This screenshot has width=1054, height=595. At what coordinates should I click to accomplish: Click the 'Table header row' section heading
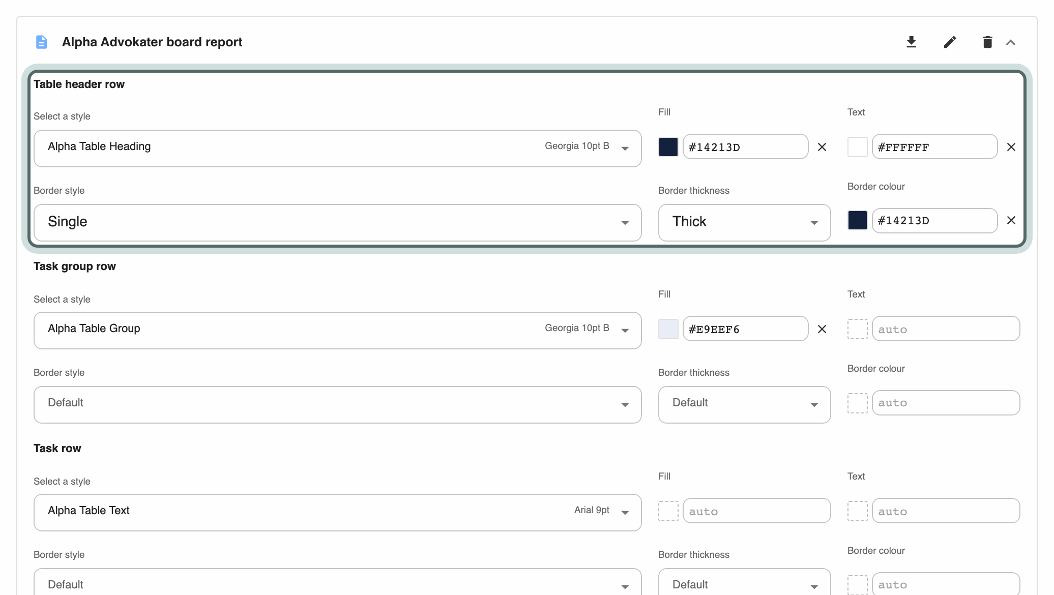tap(79, 84)
